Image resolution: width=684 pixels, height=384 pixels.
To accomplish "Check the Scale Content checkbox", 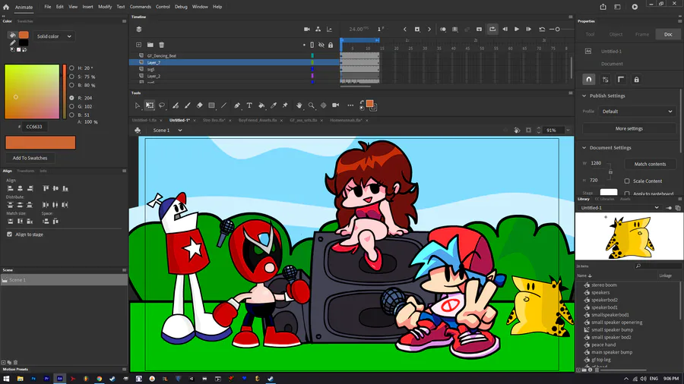I will pos(627,181).
